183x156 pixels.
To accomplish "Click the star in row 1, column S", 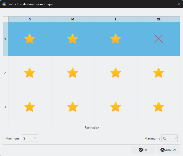I will coord(30,39).
